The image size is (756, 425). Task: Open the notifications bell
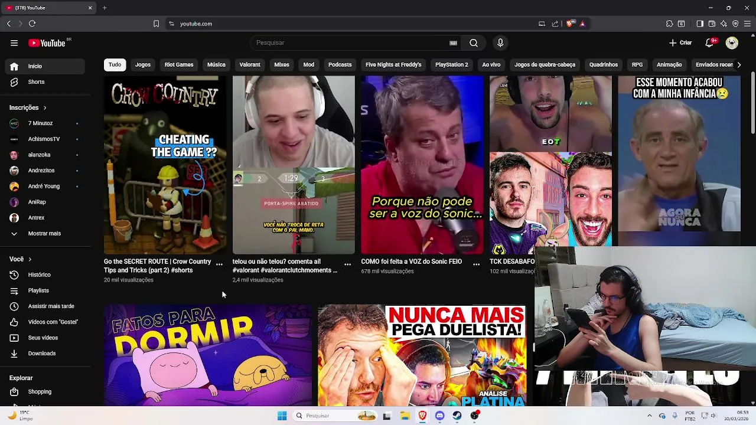[x=711, y=42]
